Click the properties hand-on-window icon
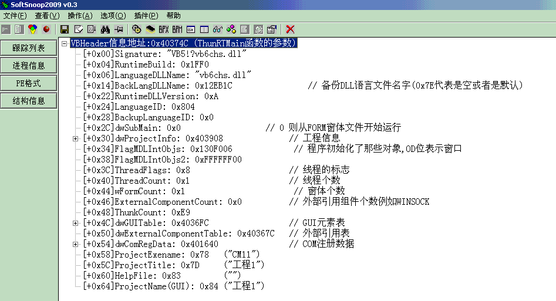556x301 pixels. [272, 29]
